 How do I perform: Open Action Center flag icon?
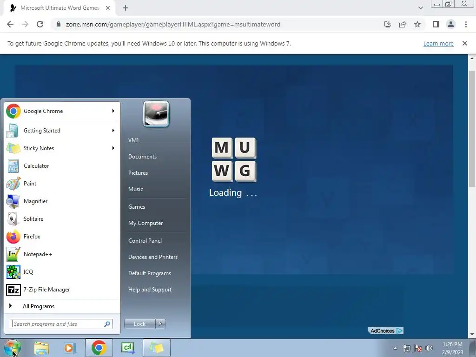(418, 348)
